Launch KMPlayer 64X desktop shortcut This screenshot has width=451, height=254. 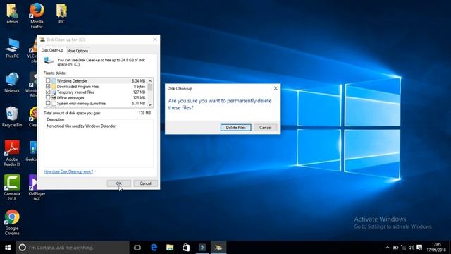click(x=37, y=188)
